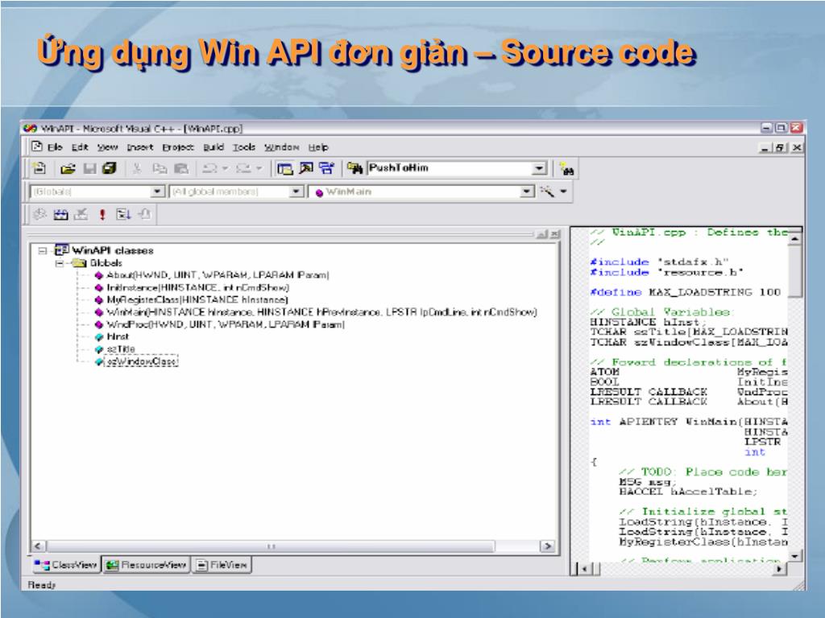Open the WizardBar actions dropdown arrow
The width and height of the screenshot is (825, 618).
click(x=563, y=192)
